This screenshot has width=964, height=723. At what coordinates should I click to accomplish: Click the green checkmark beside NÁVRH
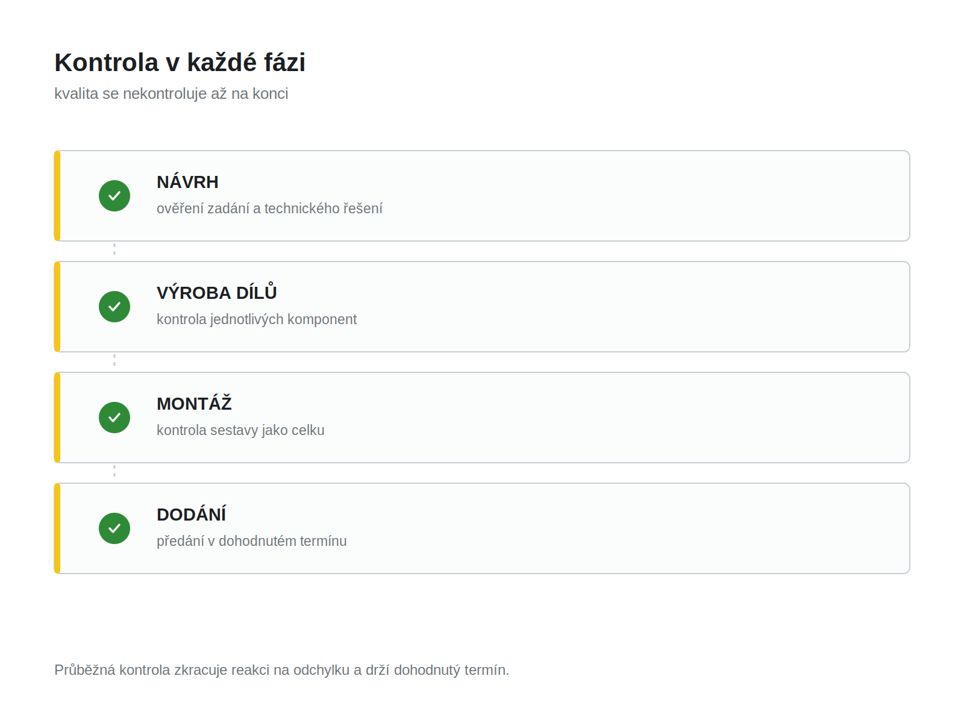114,196
